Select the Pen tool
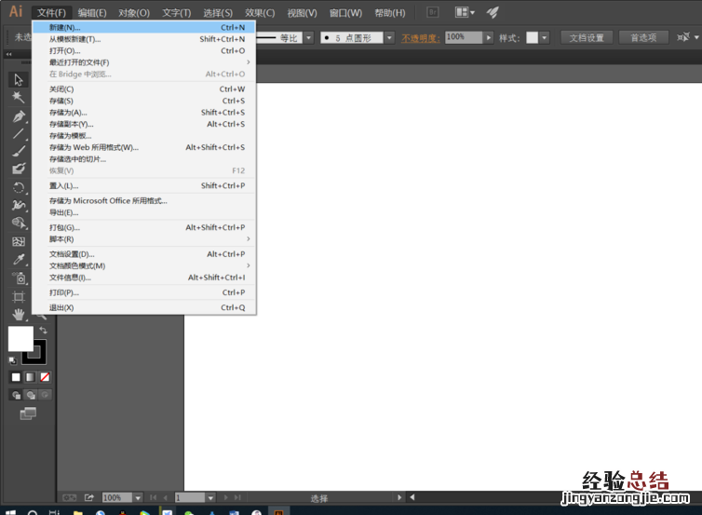Viewport: 702px width, 515px height. [19, 116]
